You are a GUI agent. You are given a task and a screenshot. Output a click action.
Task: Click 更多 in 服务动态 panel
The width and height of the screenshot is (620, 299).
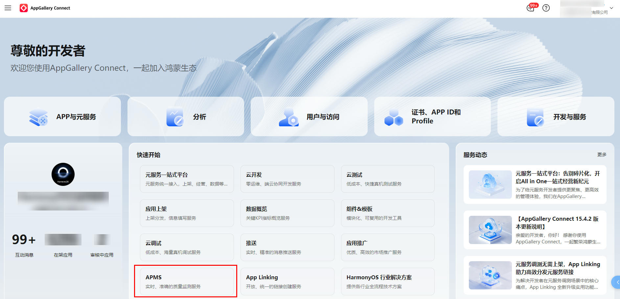pyautogui.click(x=602, y=155)
